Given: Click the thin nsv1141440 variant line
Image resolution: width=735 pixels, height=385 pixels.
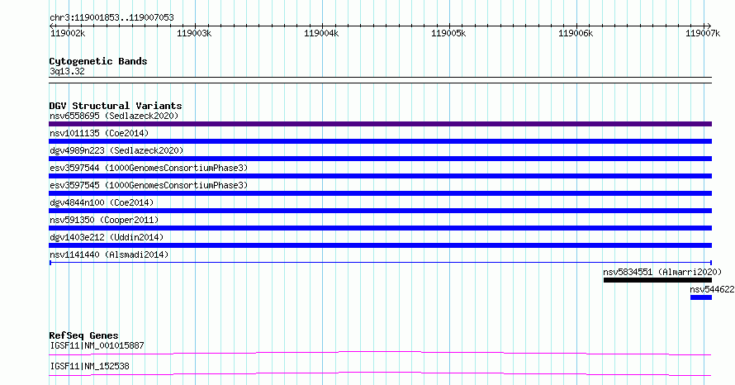Looking at the screenshot, I should (380, 263).
